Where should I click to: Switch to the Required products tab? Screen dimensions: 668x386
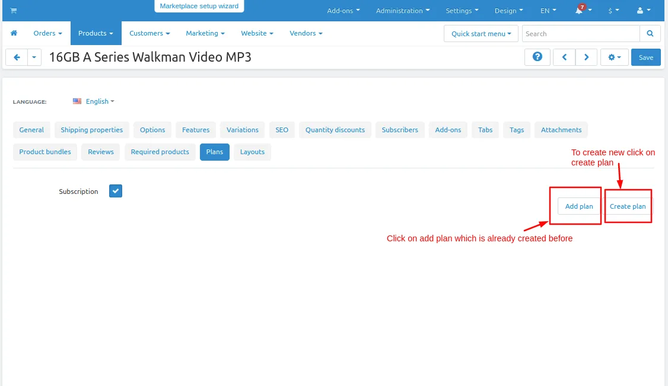pos(160,152)
